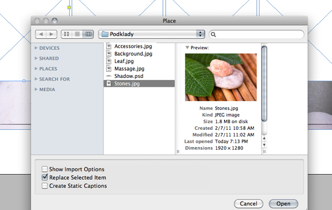Expand the SHARED sidebar section

36,59
